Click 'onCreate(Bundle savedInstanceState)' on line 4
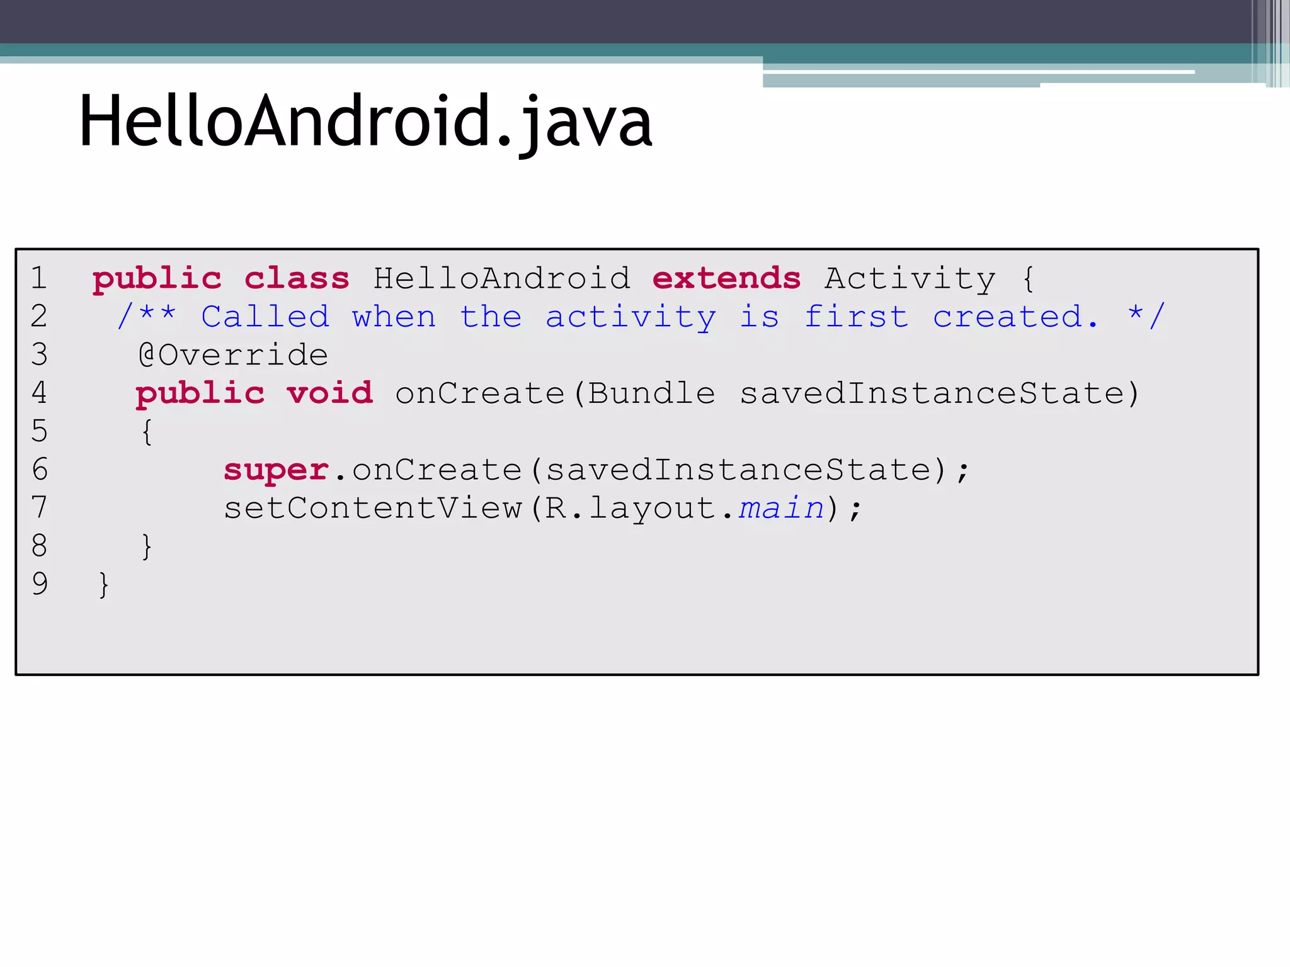Viewport: 1290px width, 967px height. [x=768, y=394]
